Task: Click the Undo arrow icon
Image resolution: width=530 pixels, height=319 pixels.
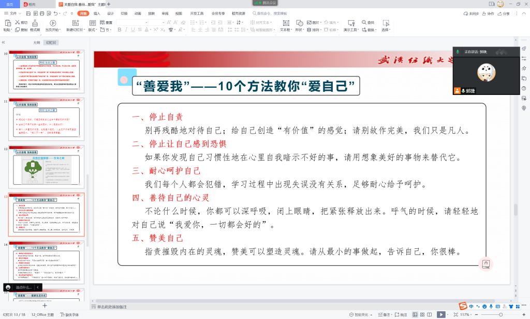Action: (x=54, y=13)
